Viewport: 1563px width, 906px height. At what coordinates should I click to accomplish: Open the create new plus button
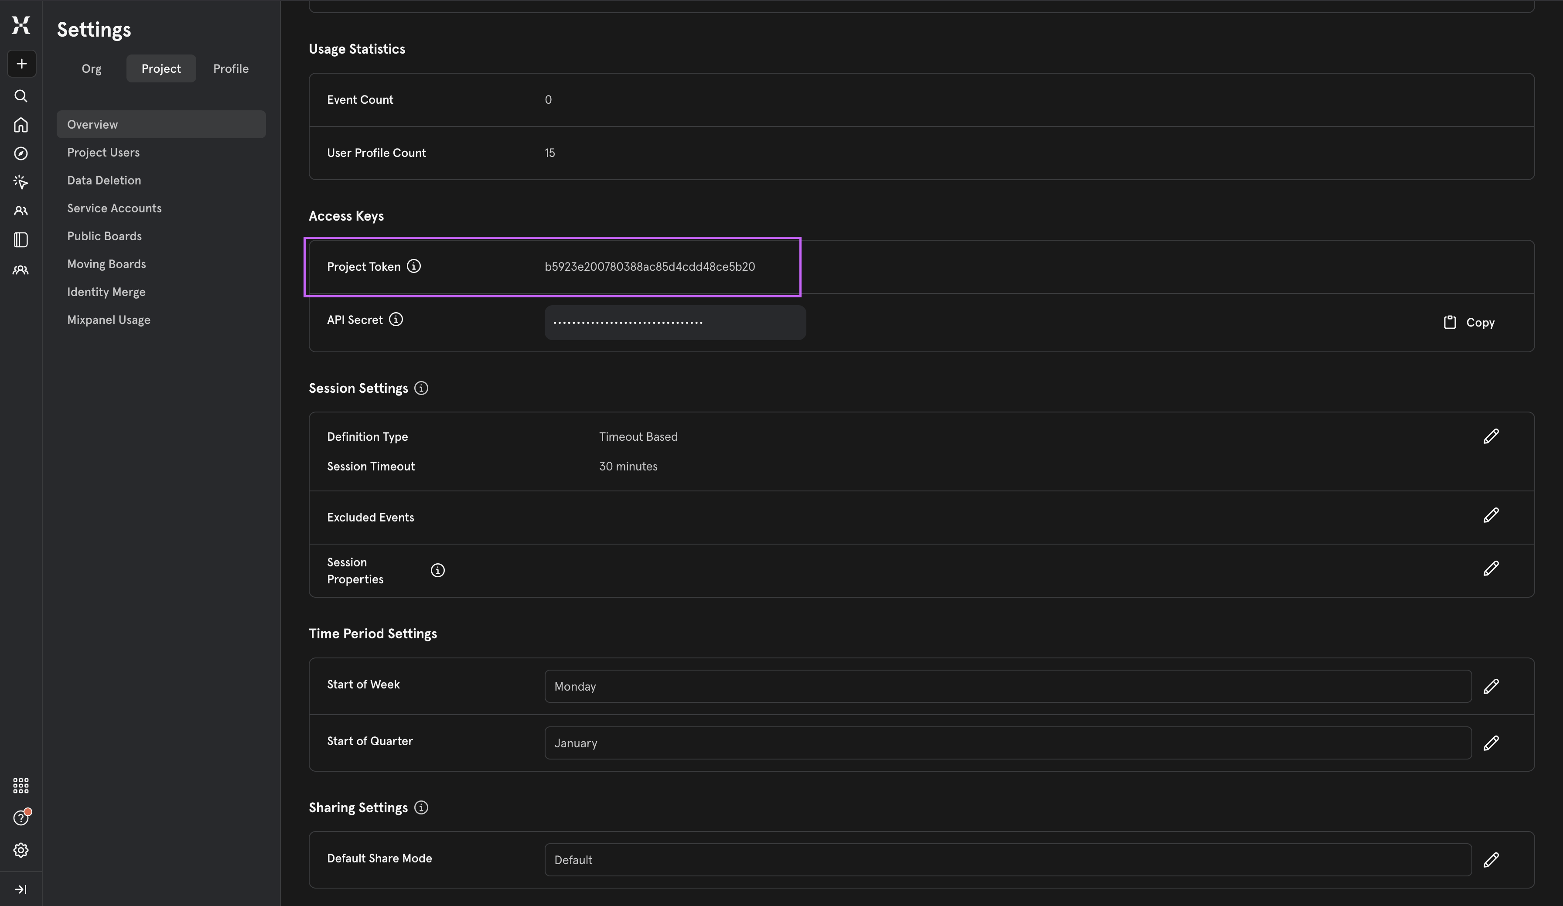click(x=21, y=64)
